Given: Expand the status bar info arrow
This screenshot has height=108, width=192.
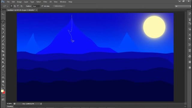Looking at the screenshot, I should click(41, 104).
